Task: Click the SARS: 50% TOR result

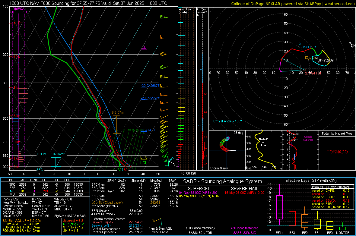Action: point(200,233)
